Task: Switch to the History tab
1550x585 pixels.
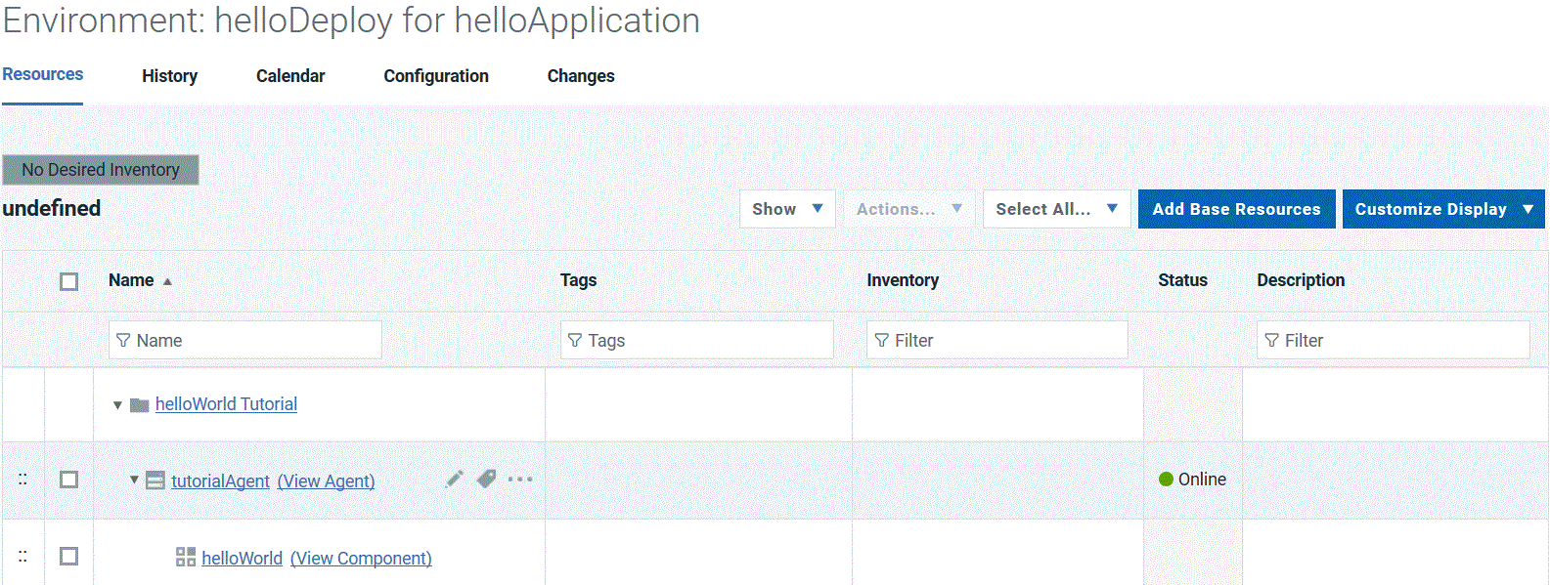Action: pyautogui.click(x=169, y=76)
